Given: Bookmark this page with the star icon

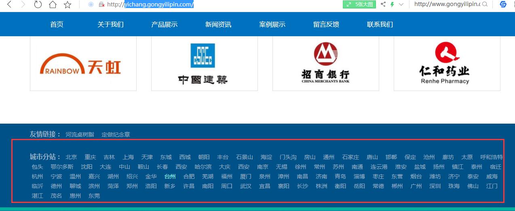Looking at the screenshot, I should (68, 4).
